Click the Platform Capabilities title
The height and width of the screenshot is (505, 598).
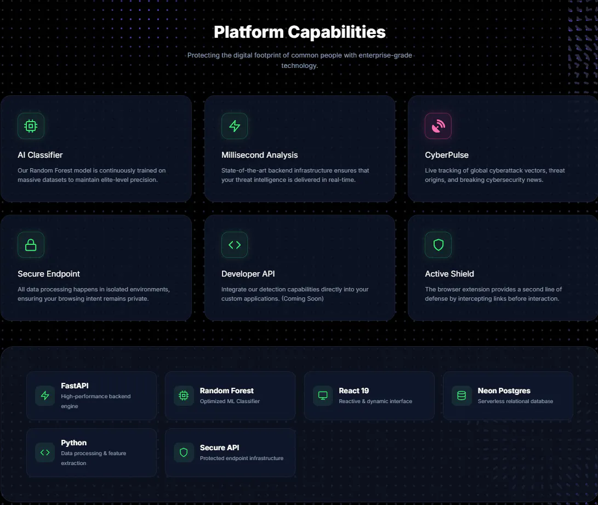pos(299,32)
